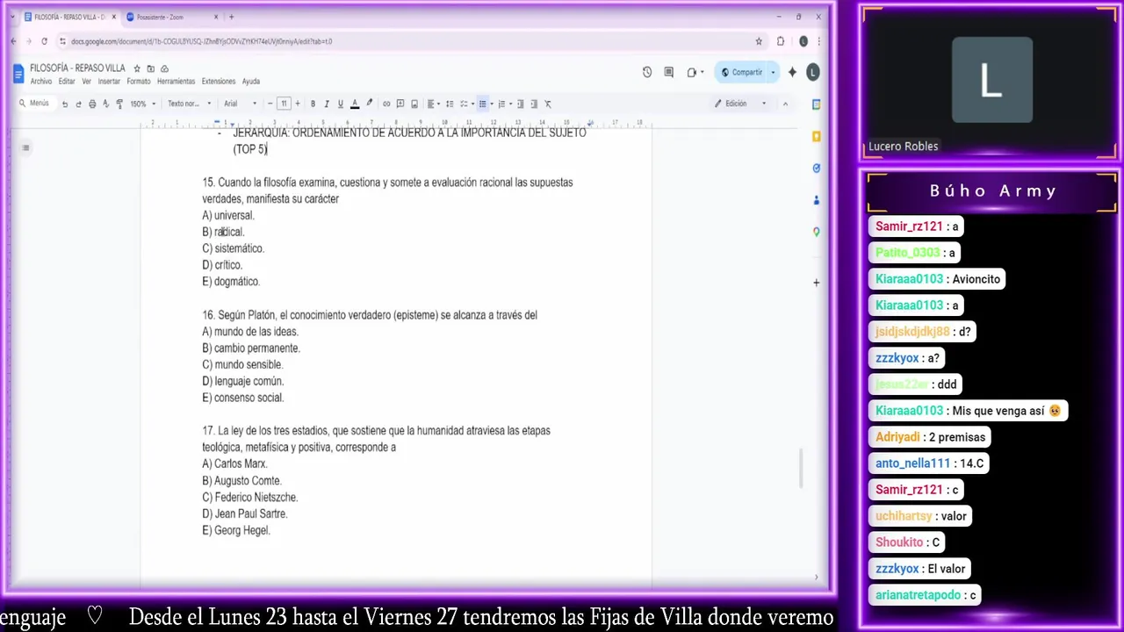Open Google Contacts side panel icon
The height and width of the screenshot is (632, 1124).
coord(816,200)
